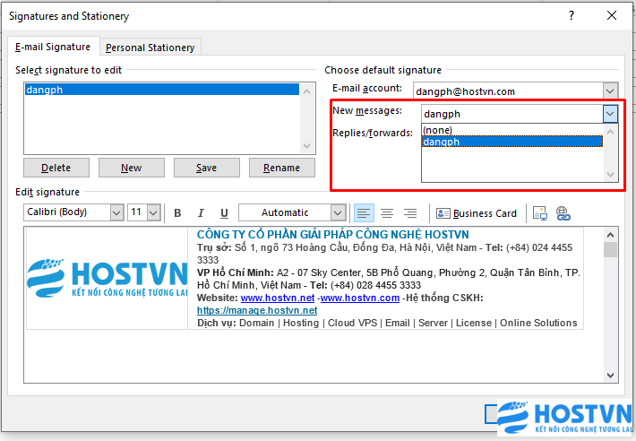This screenshot has height=441, width=636.
Task: Click the New messages list scroll-down arrow
Action: click(x=610, y=175)
